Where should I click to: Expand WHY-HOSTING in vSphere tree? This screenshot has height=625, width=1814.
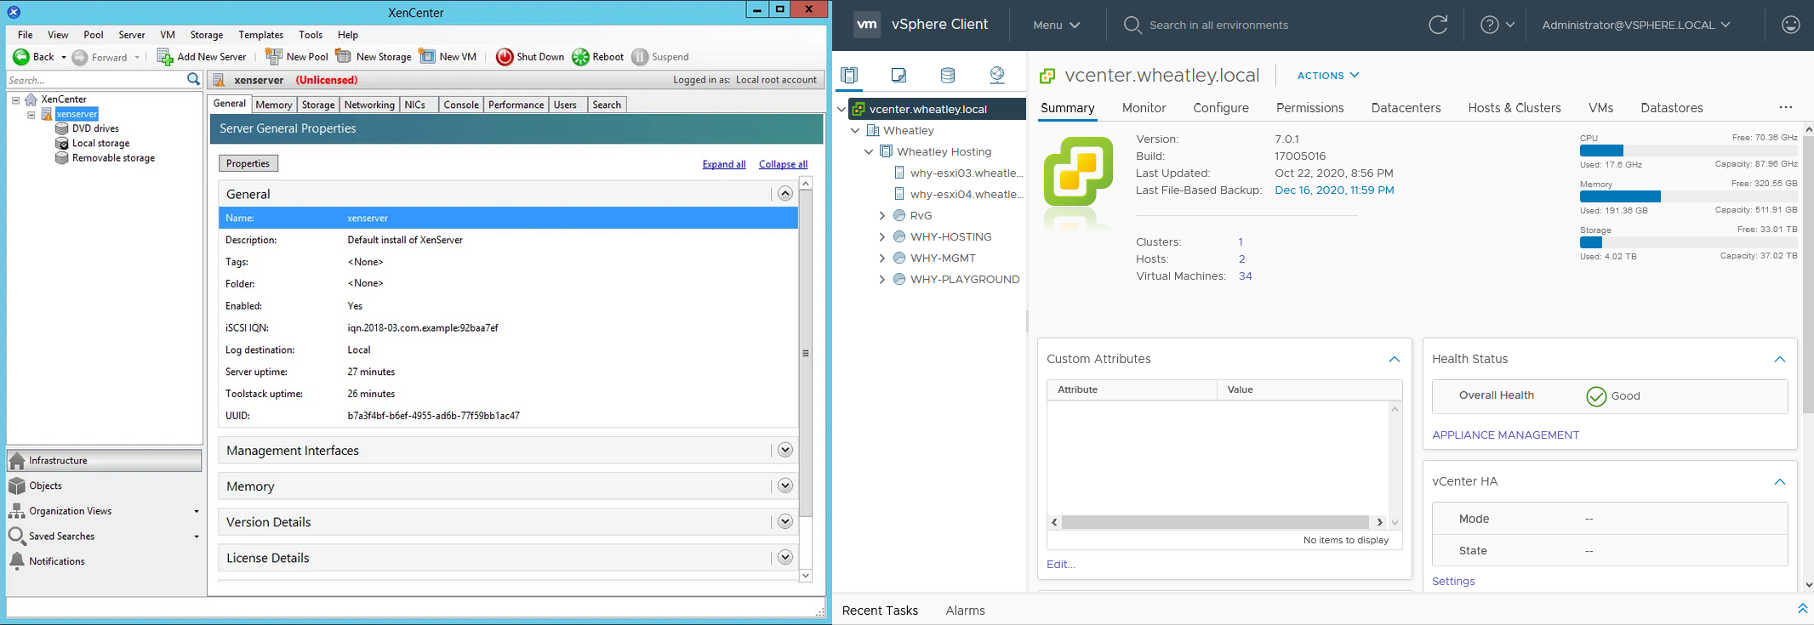pyautogui.click(x=882, y=237)
